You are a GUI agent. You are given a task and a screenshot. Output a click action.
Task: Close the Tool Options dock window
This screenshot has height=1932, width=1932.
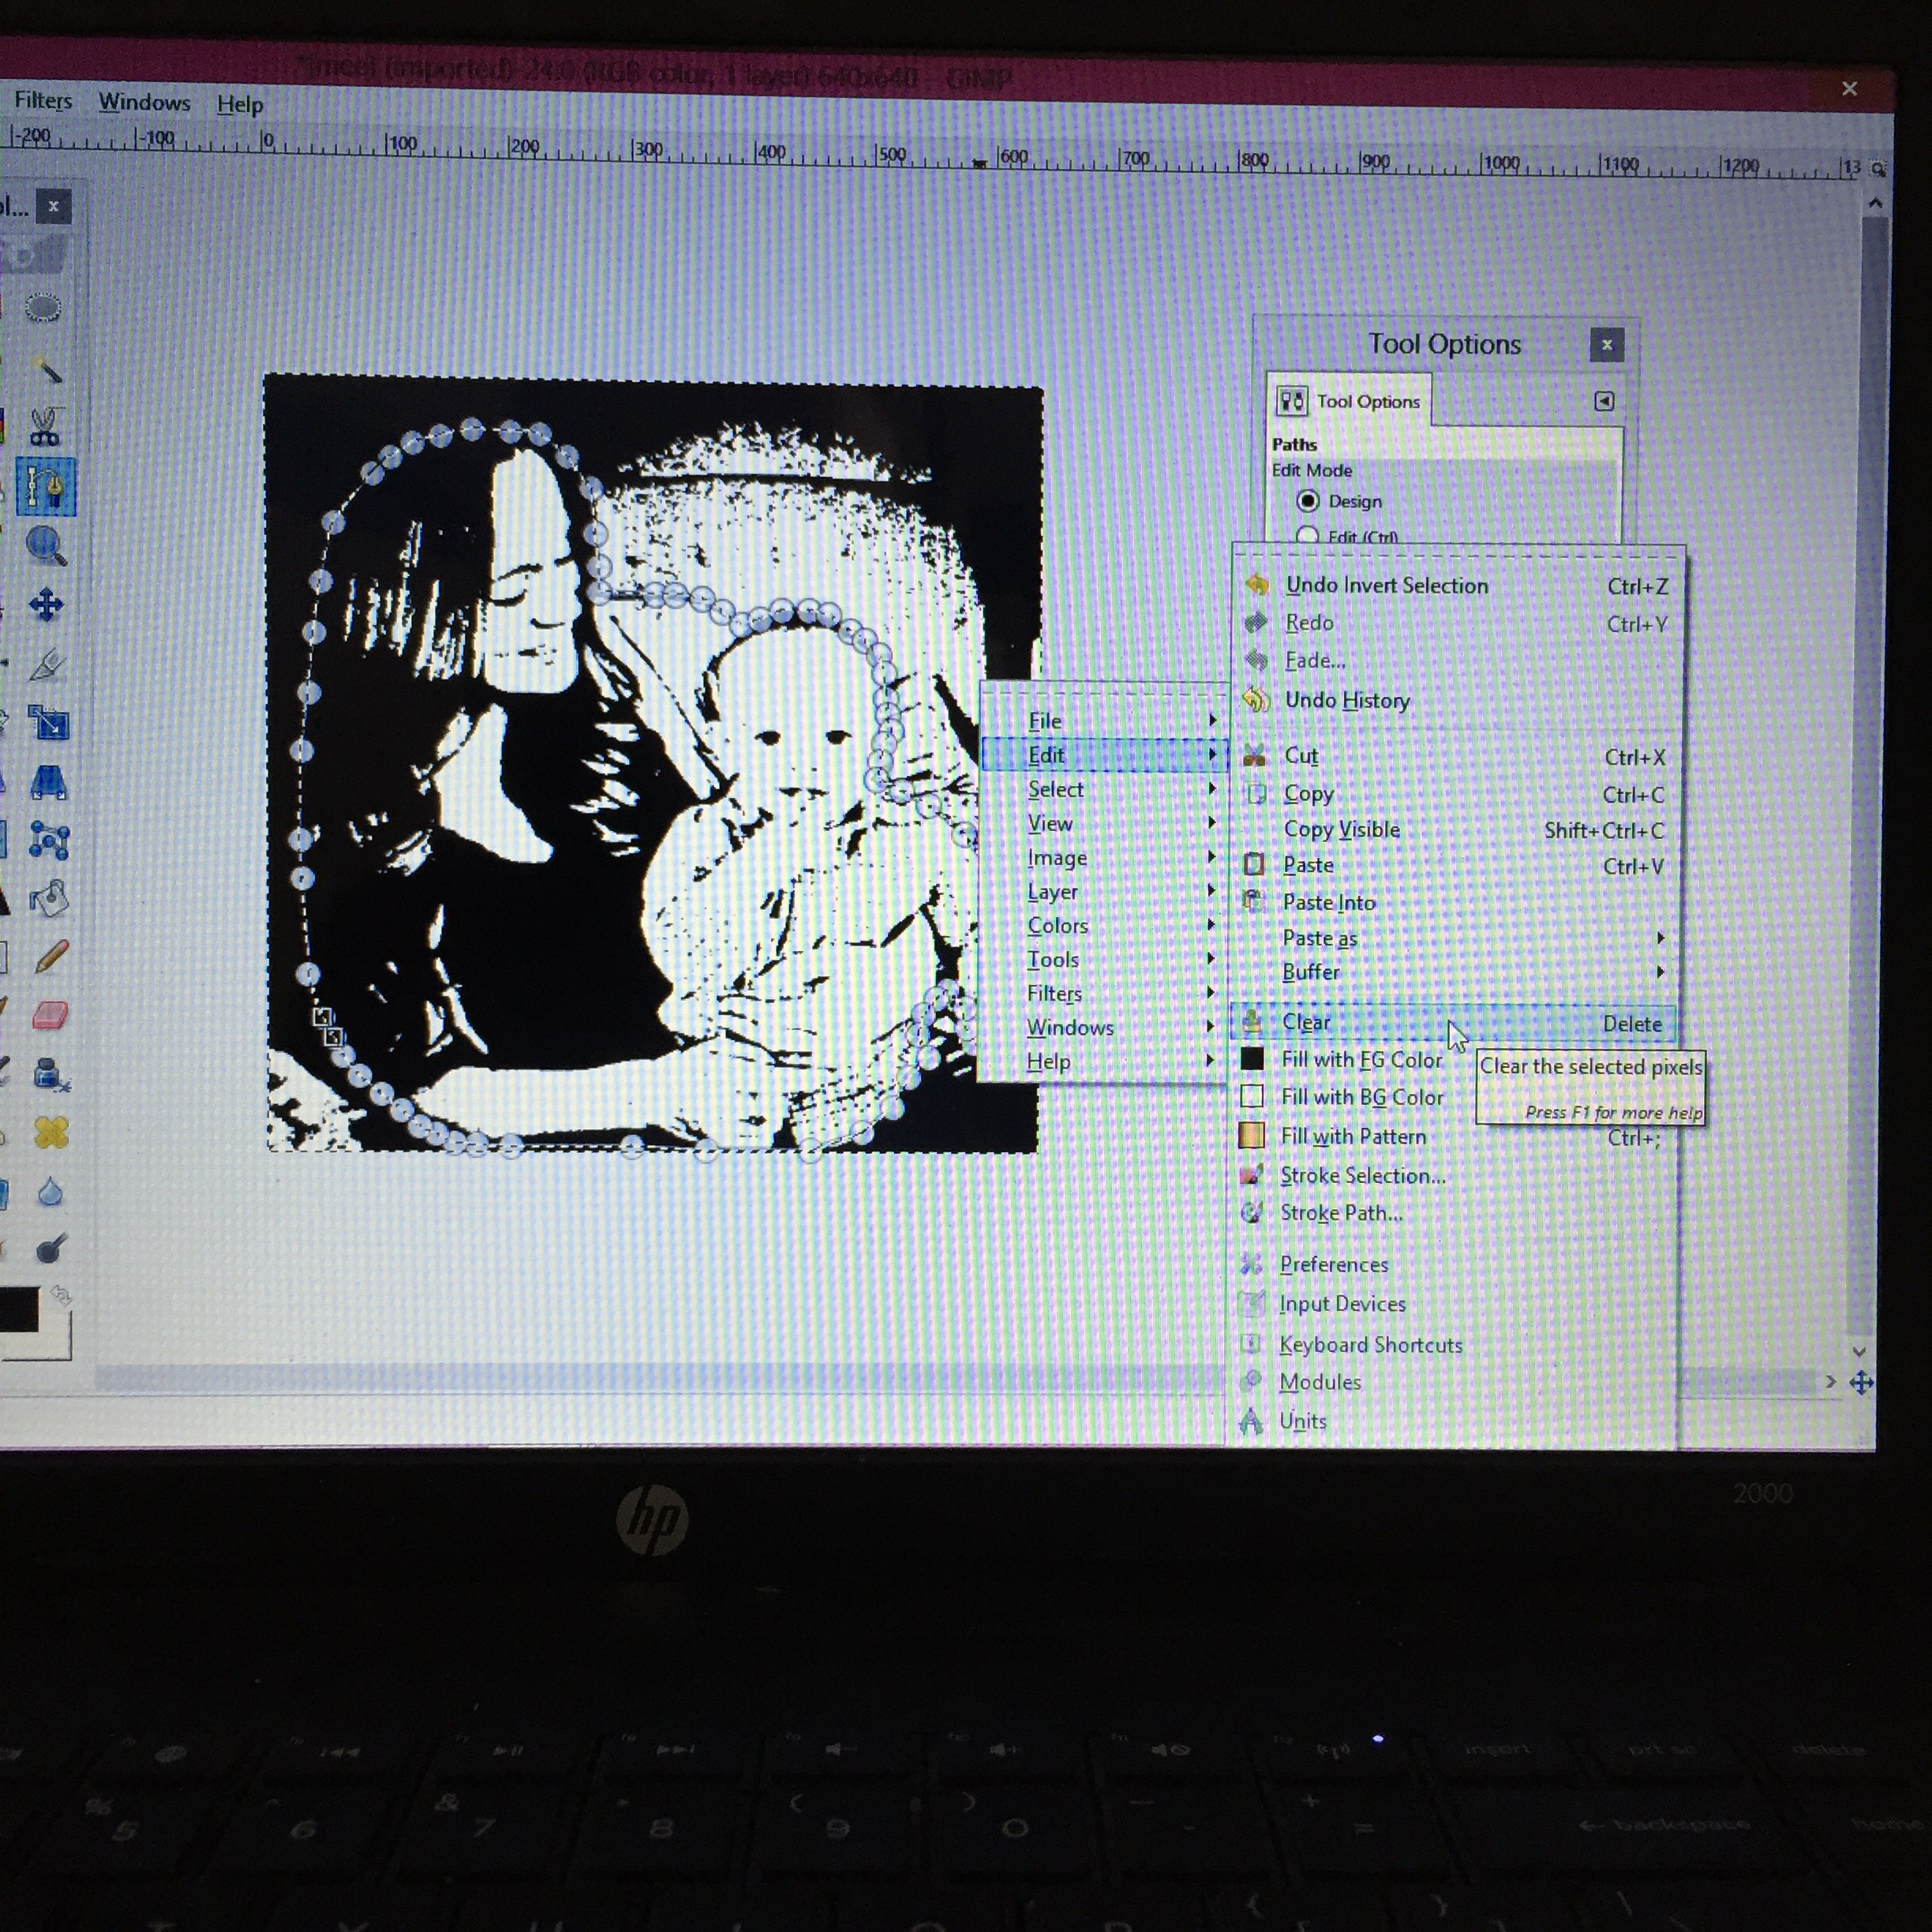coord(1607,345)
